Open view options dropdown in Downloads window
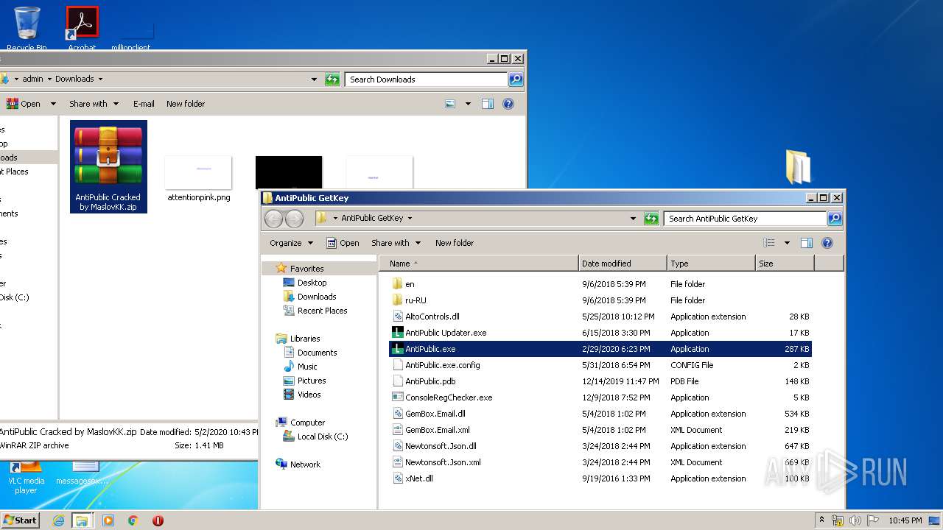Viewport: 943px width, 530px height. click(x=468, y=104)
